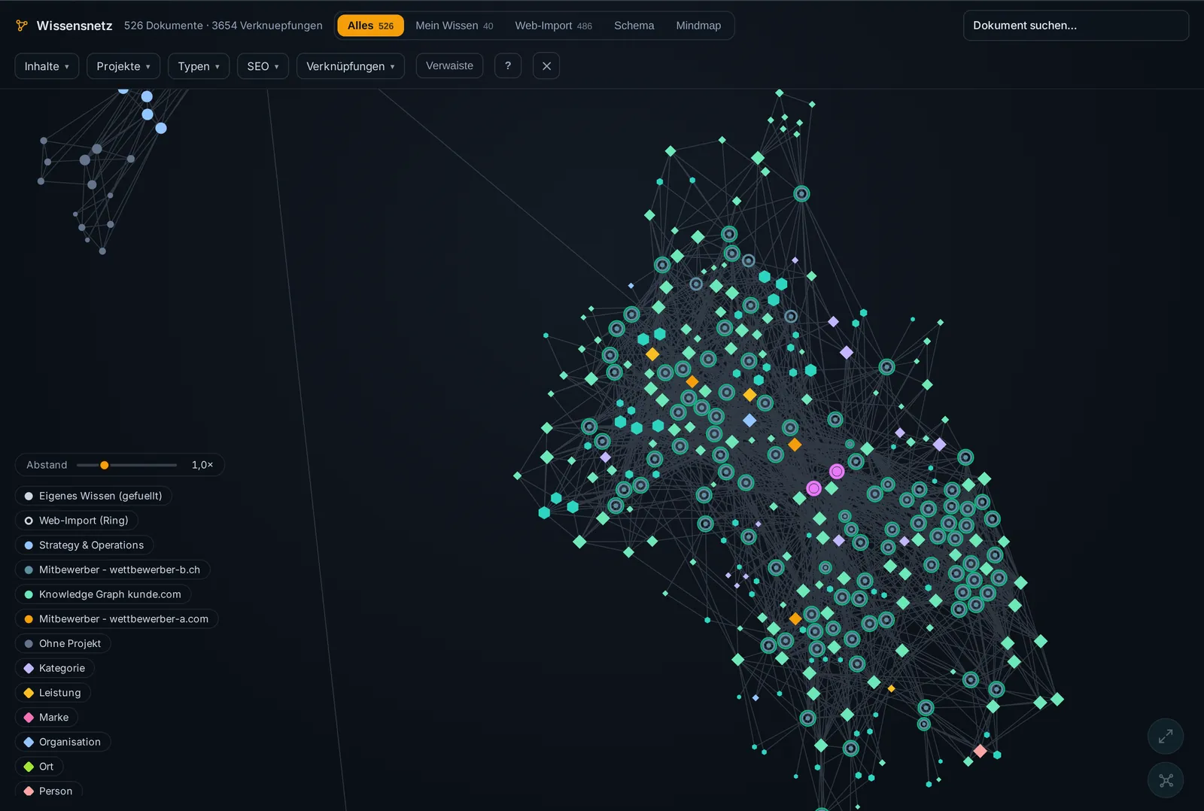The image size is (1204, 811).
Task: Open the Projekte dropdown
Action: click(123, 66)
